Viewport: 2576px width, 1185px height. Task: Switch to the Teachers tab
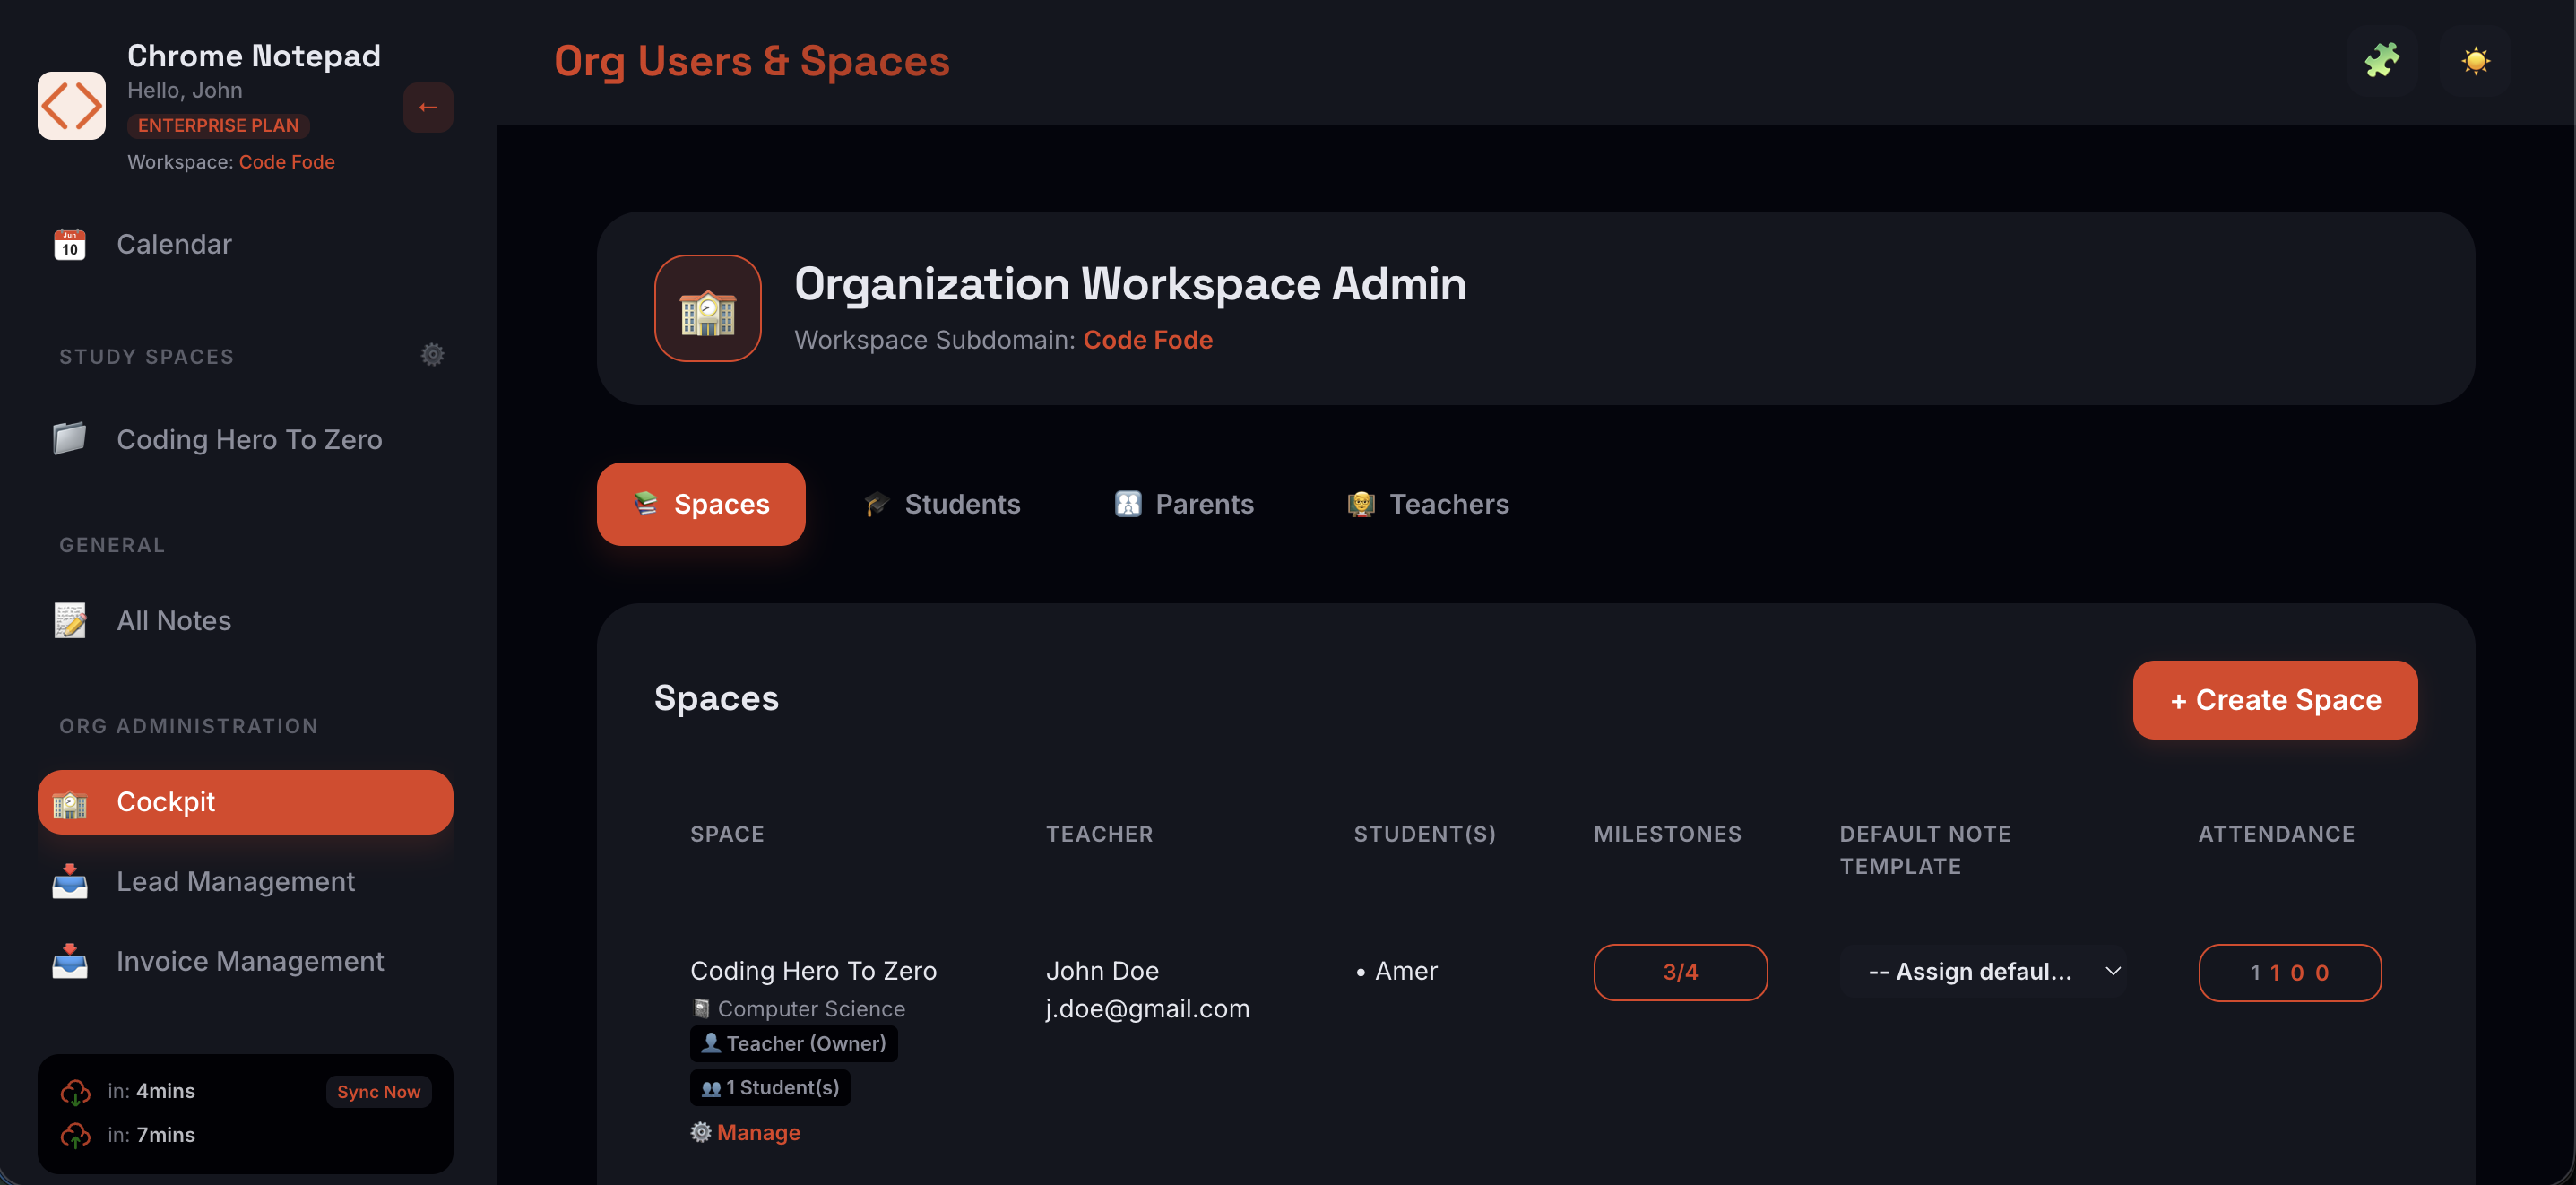(x=1429, y=503)
